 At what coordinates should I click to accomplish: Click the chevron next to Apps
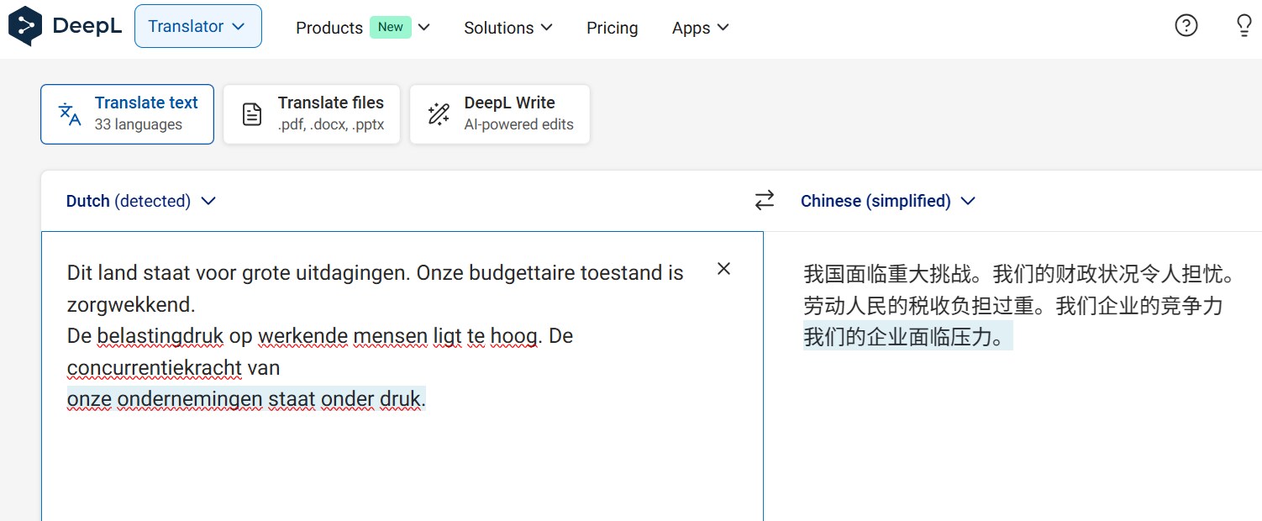[x=723, y=27]
